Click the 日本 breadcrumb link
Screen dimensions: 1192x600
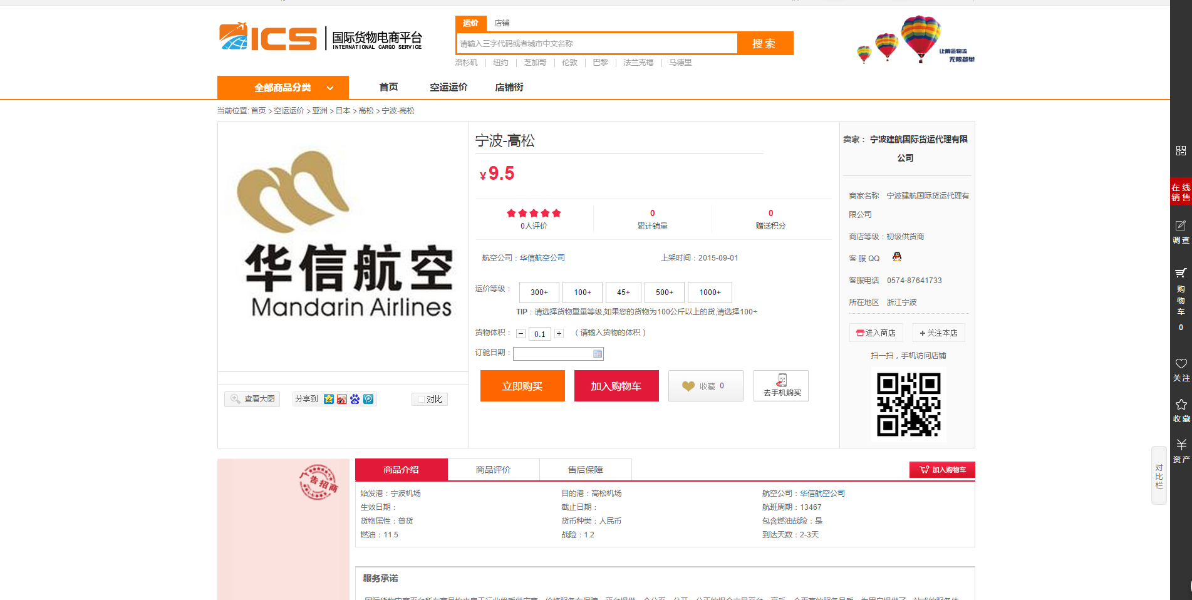click(343, 111)
